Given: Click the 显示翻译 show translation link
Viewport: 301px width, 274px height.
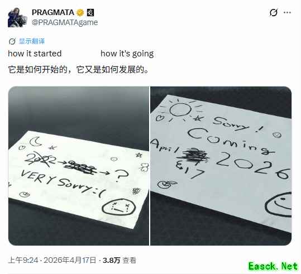Looking at the screenshot, I should (x=32, y=41).
